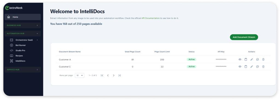Screen dimensions: 280x100
Task: Open the API Documentation link
Action: tap(151, 18)
